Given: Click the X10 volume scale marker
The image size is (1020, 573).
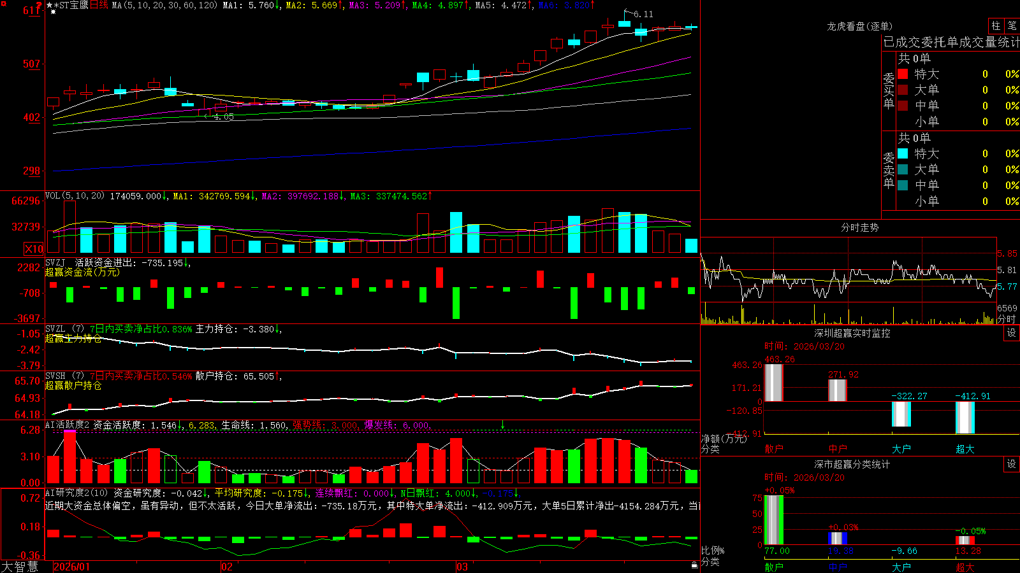Looking at the screenshot, I should point(34,249).
